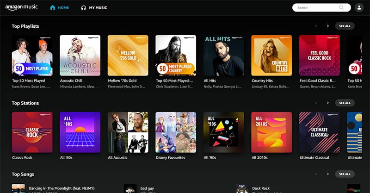Open the Classic Rock station cover
The width and height of the screenshot is (370, 193).
pos(32,132)
